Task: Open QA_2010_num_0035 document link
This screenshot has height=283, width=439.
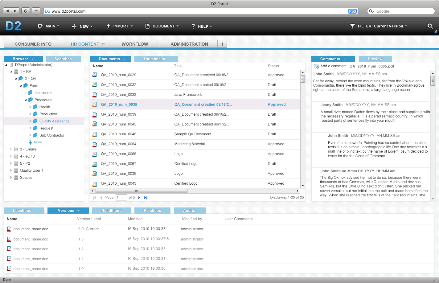Action: pos(119,105)
